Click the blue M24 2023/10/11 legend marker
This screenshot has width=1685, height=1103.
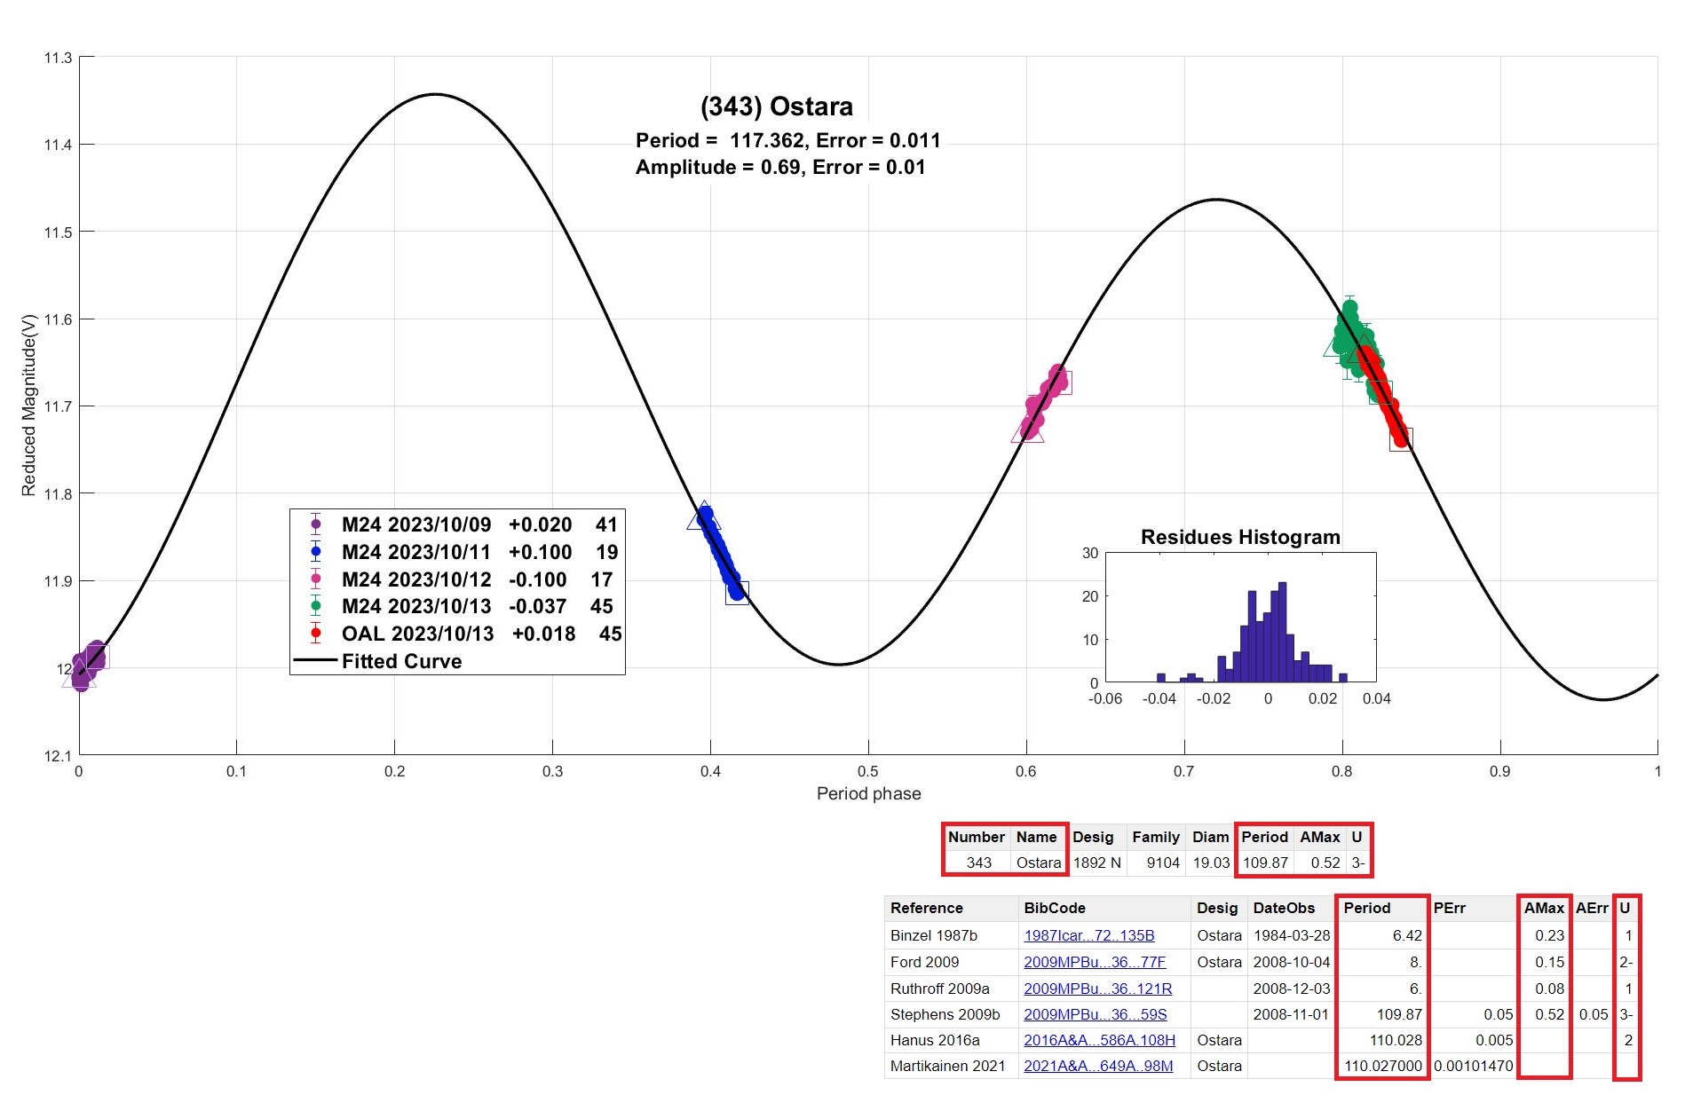[315, 552]
